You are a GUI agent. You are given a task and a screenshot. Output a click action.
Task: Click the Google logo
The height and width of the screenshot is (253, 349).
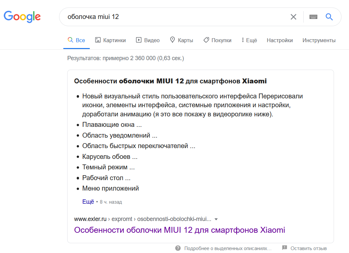tap(22, 16)
